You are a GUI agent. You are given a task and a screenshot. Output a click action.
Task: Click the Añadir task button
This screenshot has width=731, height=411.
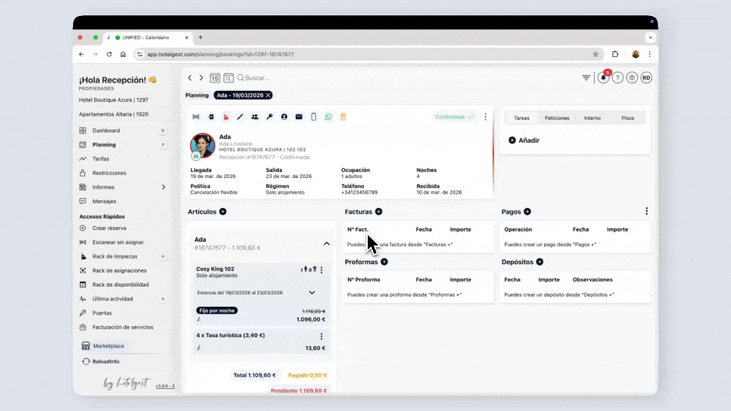tap(524, 140)
